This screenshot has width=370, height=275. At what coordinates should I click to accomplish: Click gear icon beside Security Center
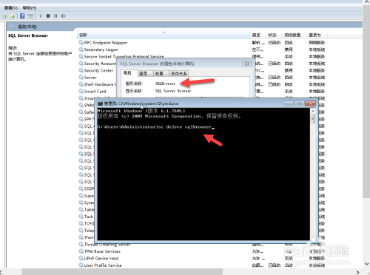pyautogui.click(x=81, y=70)
